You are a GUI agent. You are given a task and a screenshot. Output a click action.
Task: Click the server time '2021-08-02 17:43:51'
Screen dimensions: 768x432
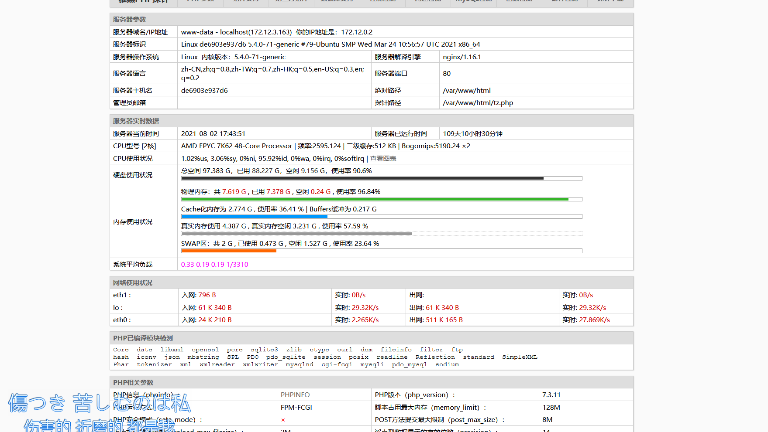(213, 133)
